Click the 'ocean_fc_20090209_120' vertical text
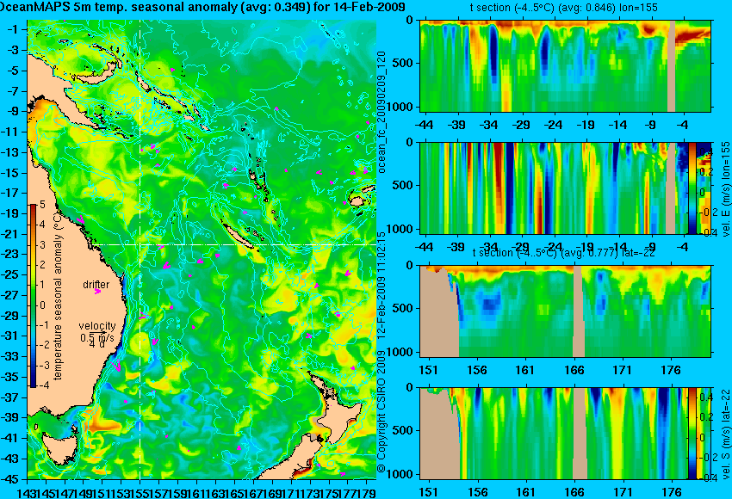Screen dimensions: 732x499 (x=382, y=112)
